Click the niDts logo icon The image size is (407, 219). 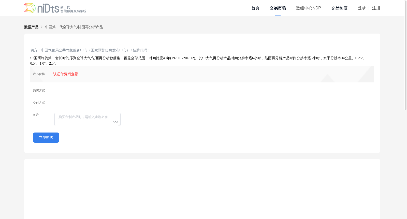tap(55, 8)
